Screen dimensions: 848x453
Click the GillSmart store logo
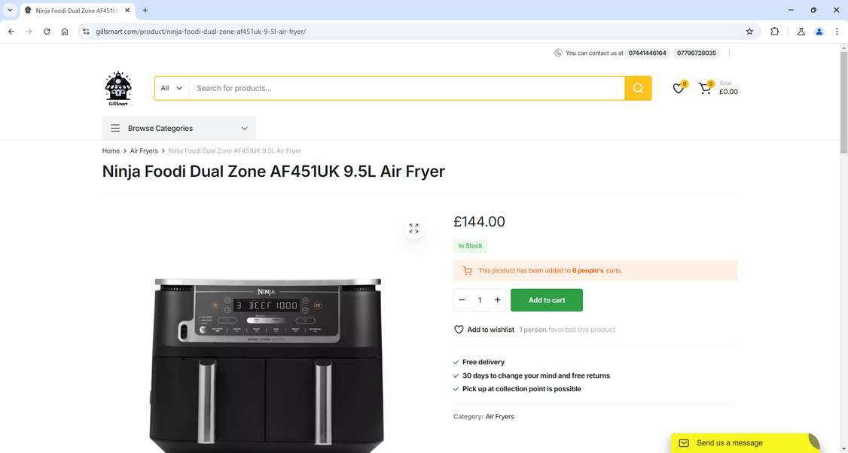(118, 88)
